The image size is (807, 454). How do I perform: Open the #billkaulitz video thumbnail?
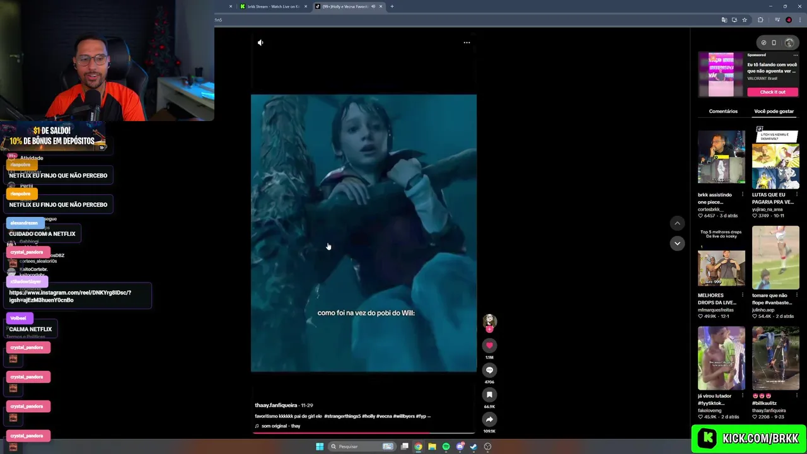pos(775,358)
